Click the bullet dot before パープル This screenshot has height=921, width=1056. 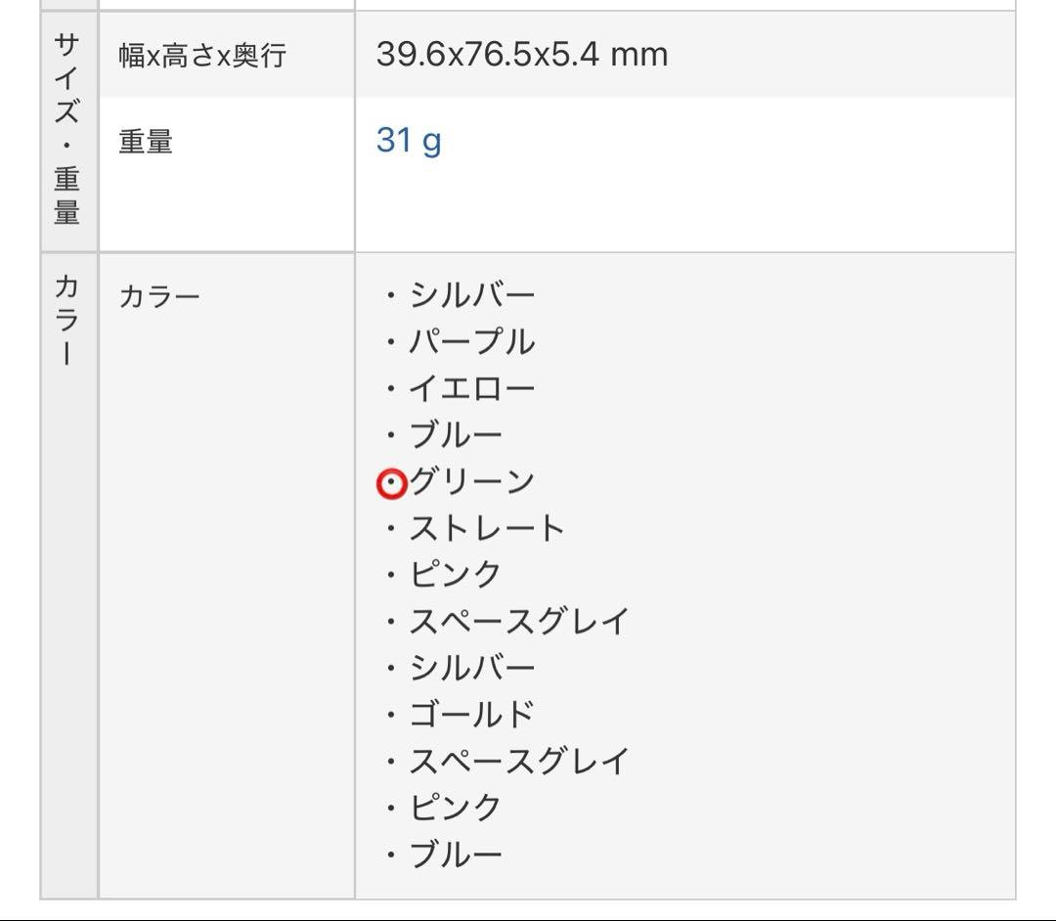(391, 343)
